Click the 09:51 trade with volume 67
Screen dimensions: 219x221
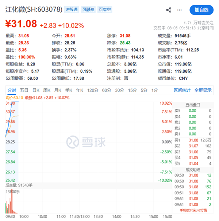point(193,193)
